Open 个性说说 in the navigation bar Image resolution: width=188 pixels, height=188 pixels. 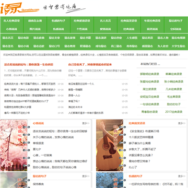point(82,29)
